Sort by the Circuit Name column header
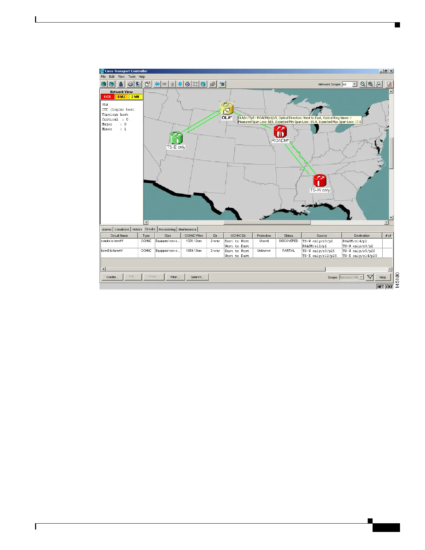 click(119, 235)
